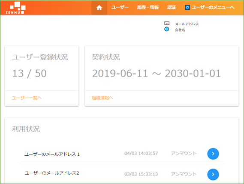
Task: Open details arrow for ユーザーのメールアドレス 1
Action: click(213, 154)
